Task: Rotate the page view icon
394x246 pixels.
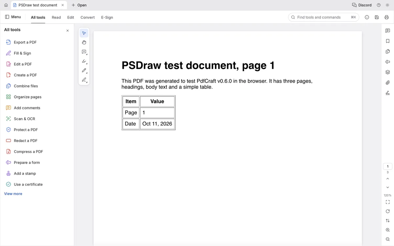Action: click(x=388, y=211)
